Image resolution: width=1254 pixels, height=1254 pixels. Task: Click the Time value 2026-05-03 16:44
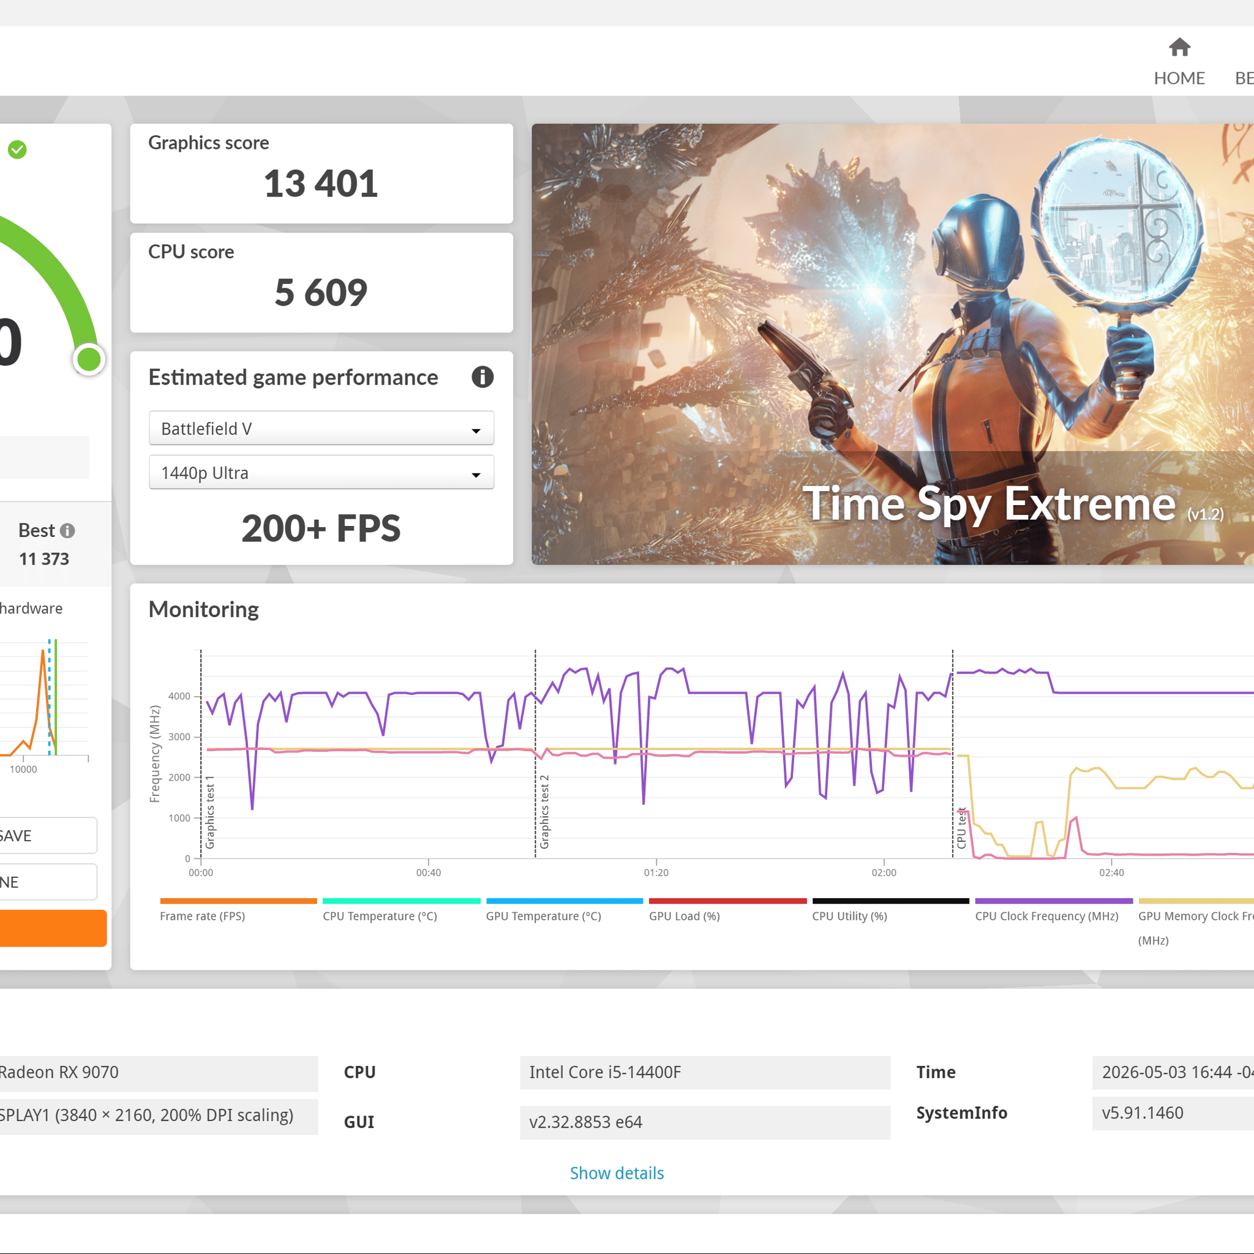1173,1072
